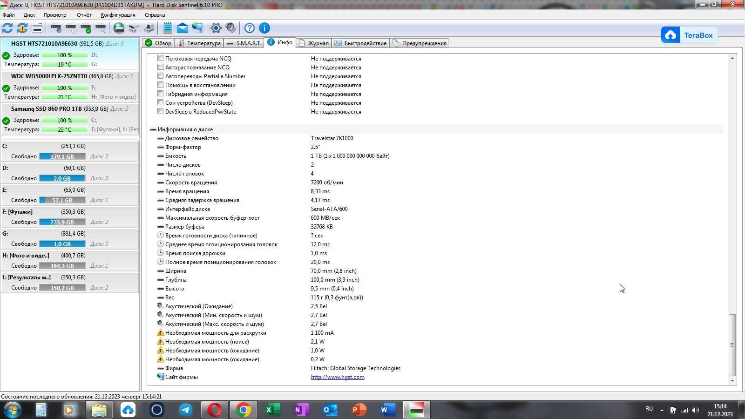Click the globe and monitor network icon
Viewport: 745px width, 419px height.
coord(197,28)
